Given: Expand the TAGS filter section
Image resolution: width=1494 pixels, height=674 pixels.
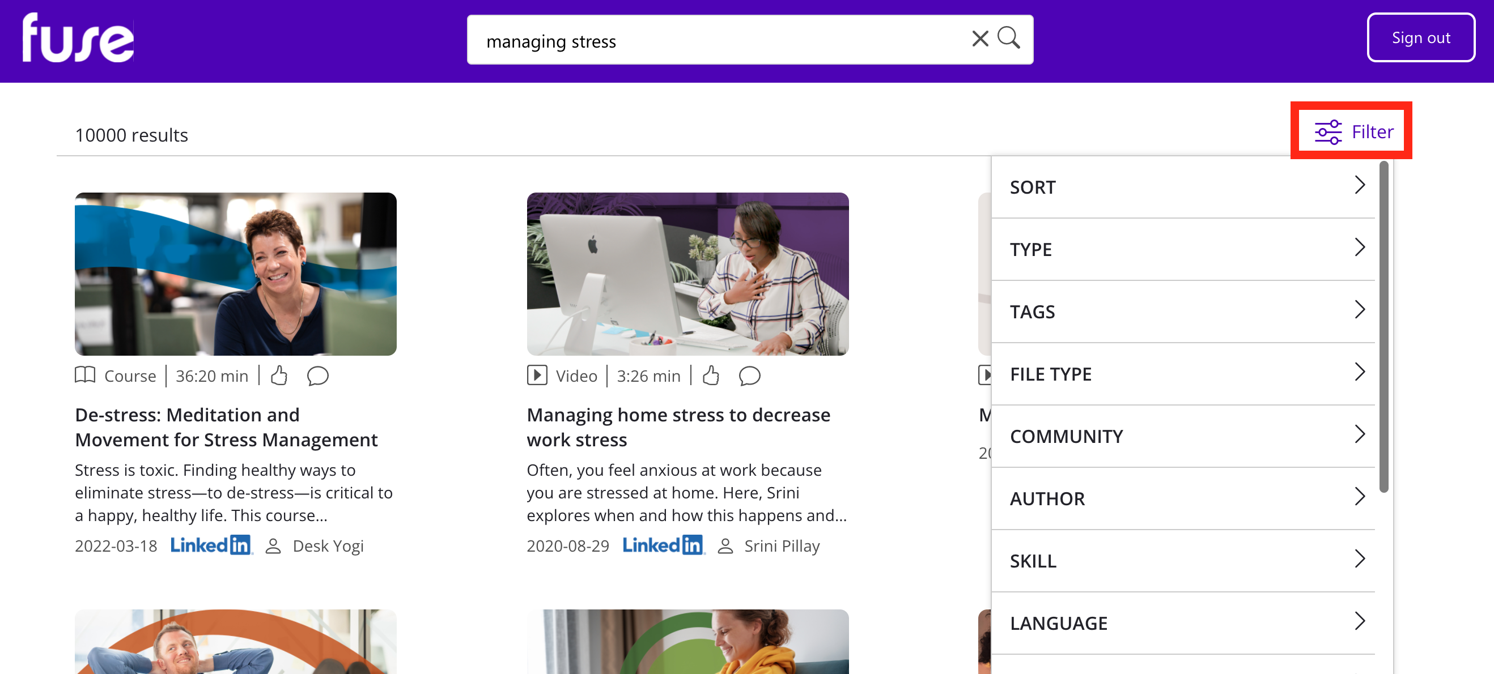Looking at the screenshot, I should (x=1183, y=311).
